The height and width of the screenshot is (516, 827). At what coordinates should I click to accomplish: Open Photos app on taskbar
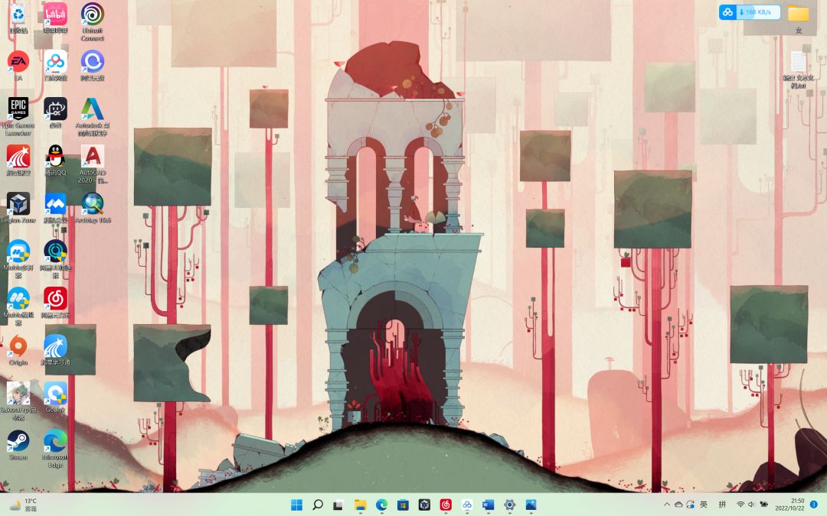[531, 505]
